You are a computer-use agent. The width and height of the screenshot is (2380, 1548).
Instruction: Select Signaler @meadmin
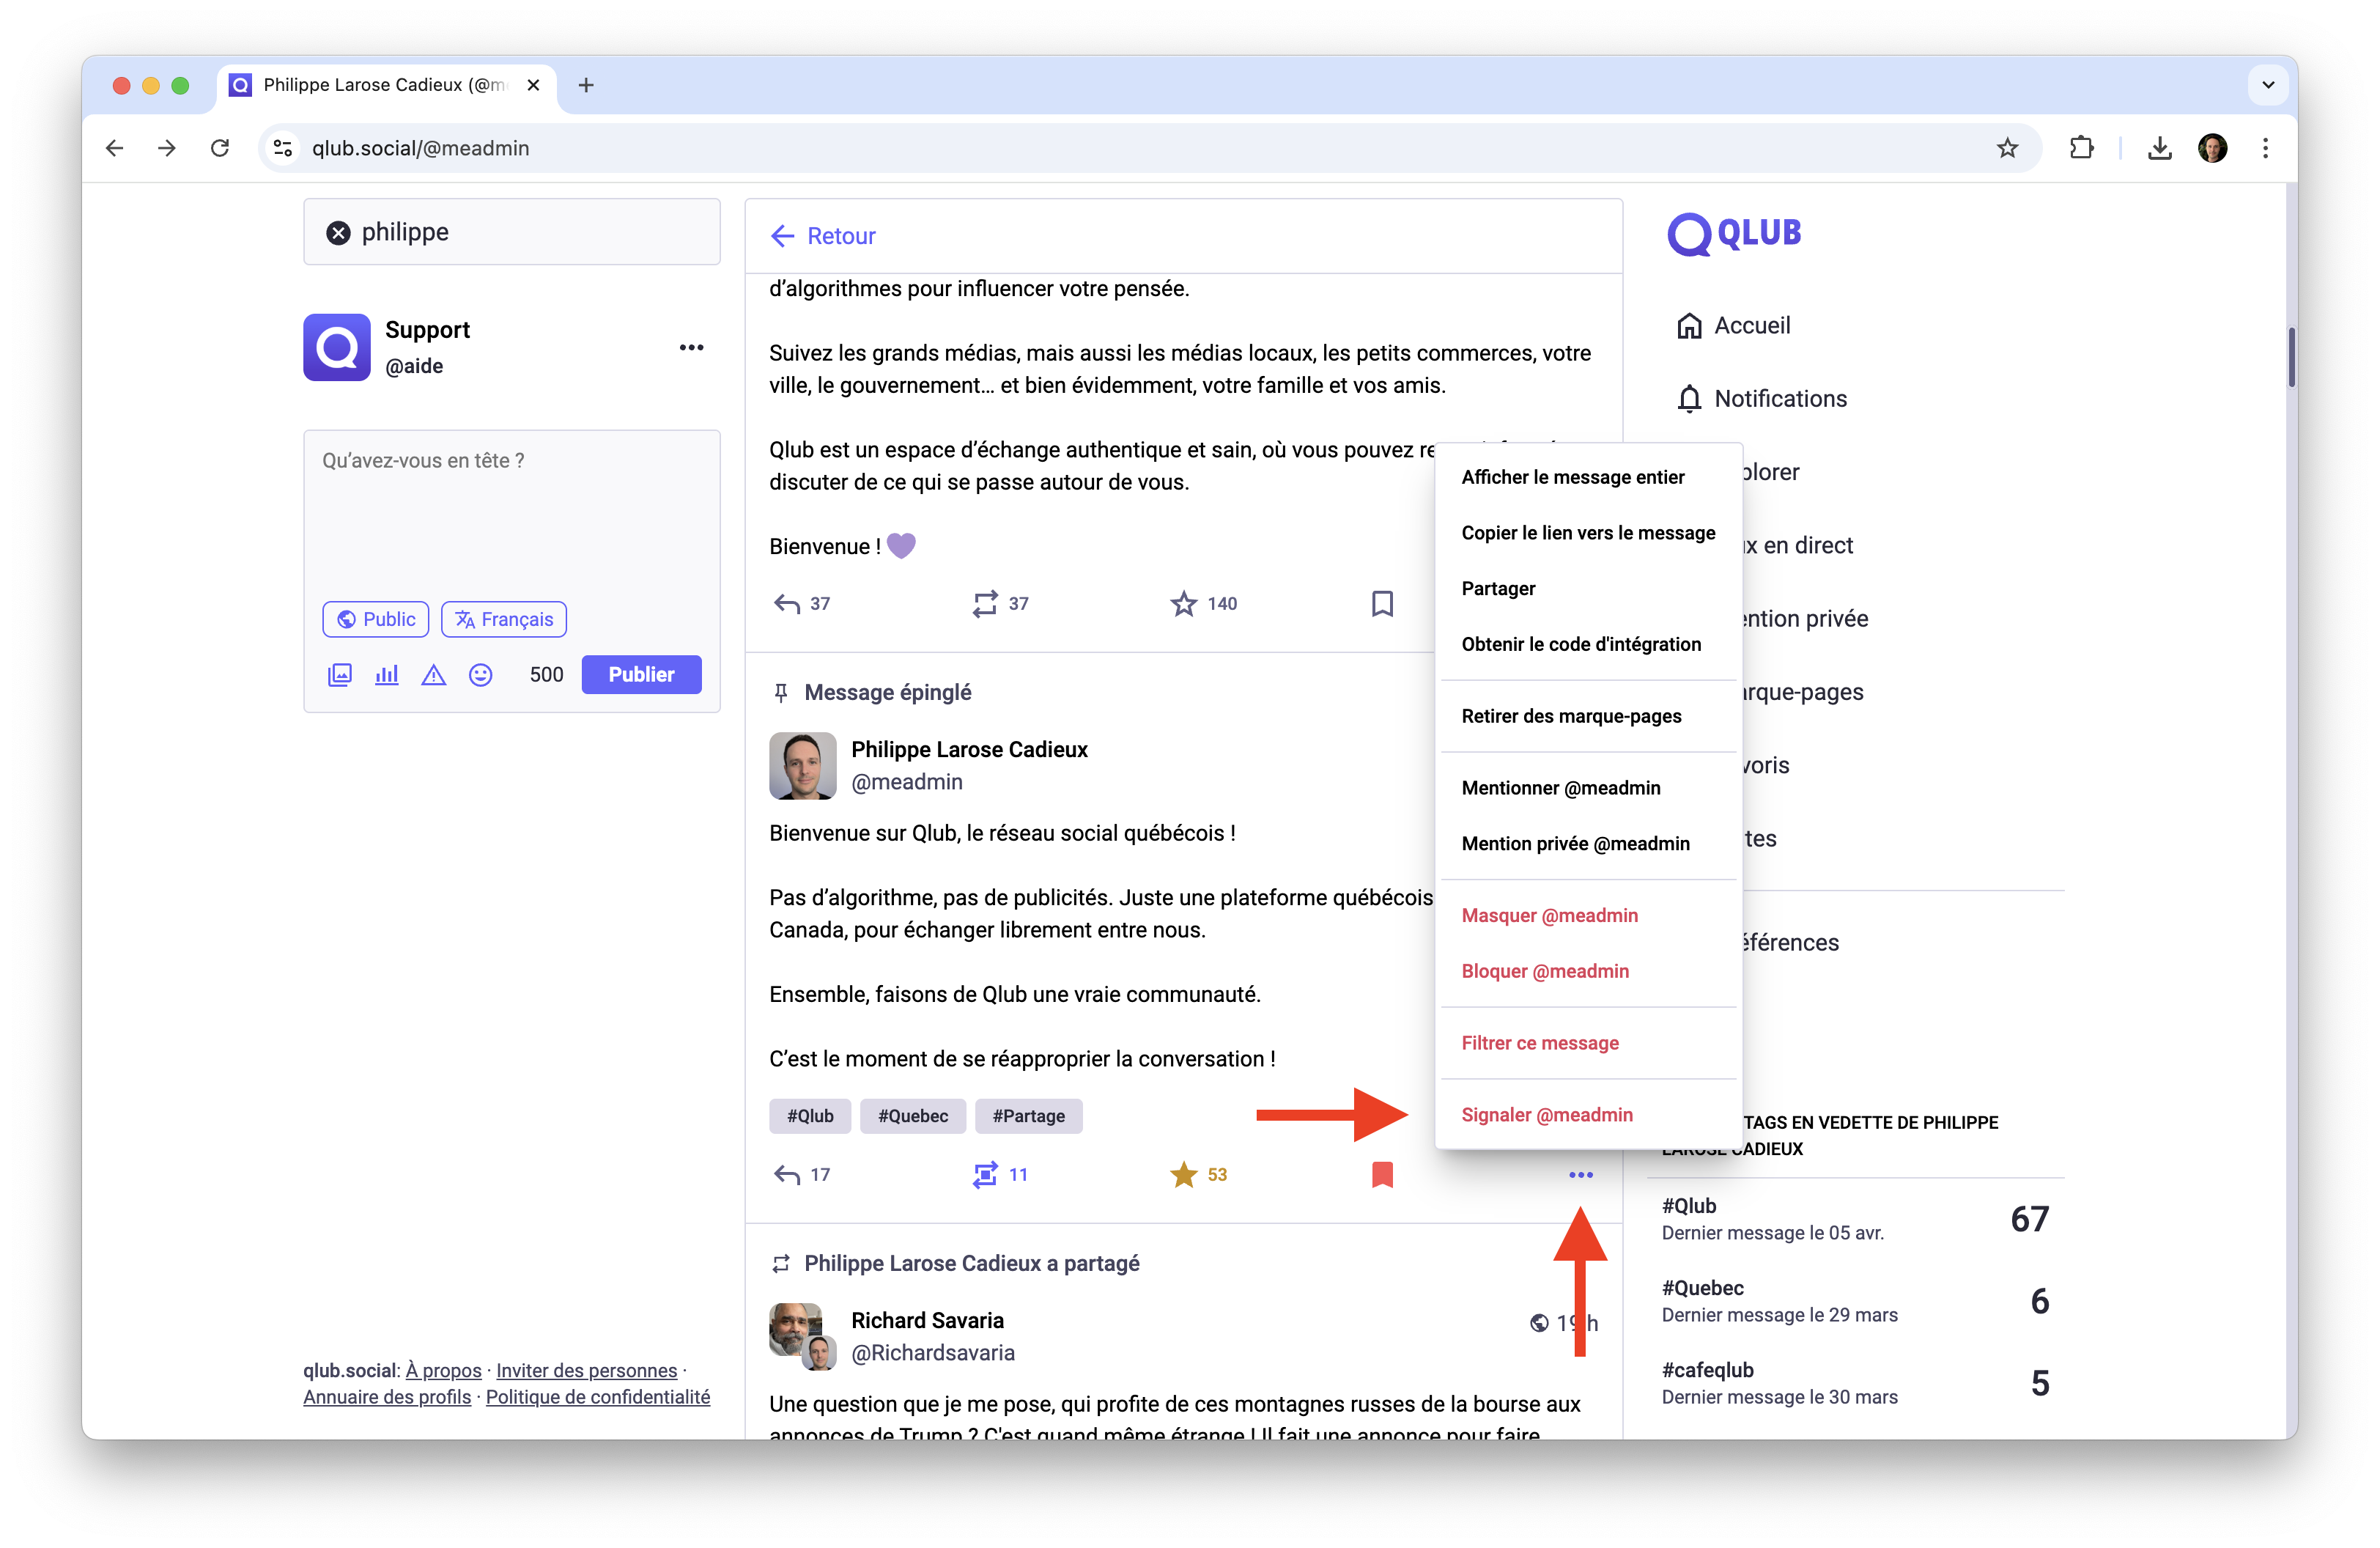(x=1589, y=1114)
